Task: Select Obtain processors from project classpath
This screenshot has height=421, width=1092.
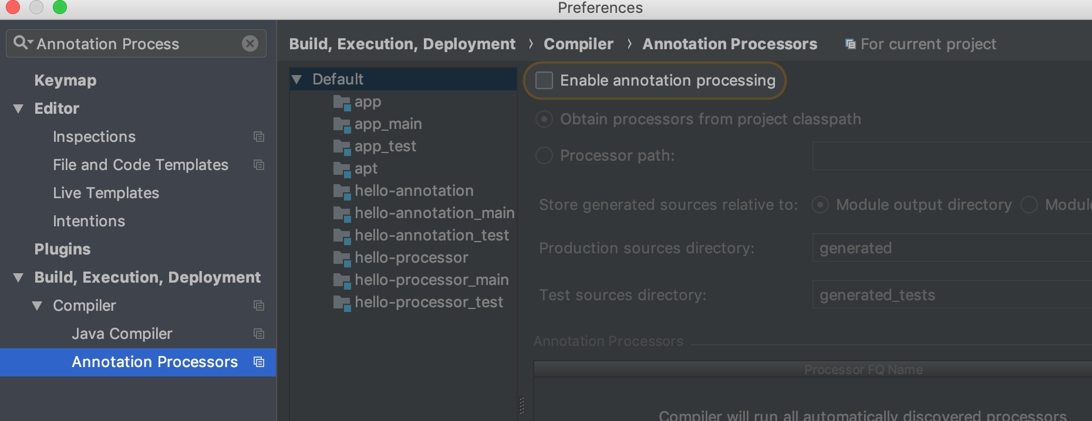Action: click(x=544, y=119)
